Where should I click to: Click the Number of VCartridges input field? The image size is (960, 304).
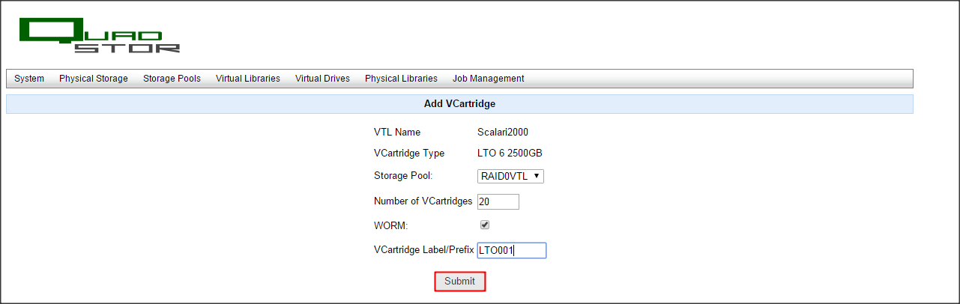(x=498, y=201)
